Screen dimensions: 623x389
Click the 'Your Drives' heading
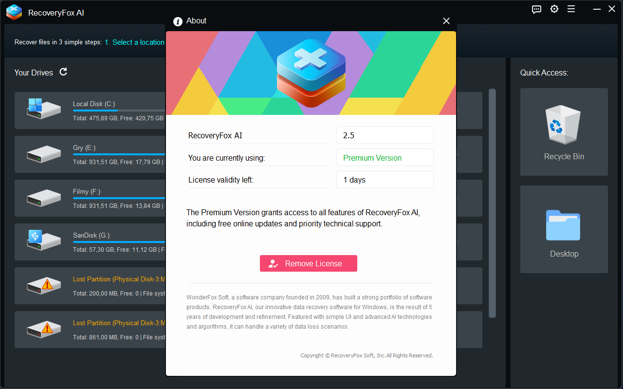[34, 73]
